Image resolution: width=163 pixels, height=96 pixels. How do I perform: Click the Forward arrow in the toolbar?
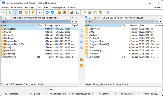coord(52,12)
